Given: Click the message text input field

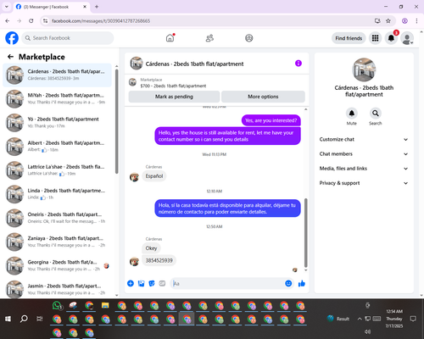Looking at the screenshot, I should 227,283.
